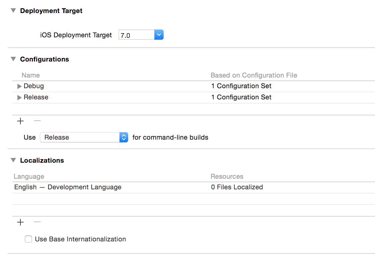Select the Release configuration name
The width and height of the screenshot is (375, 268).
(x=36, y=97)
